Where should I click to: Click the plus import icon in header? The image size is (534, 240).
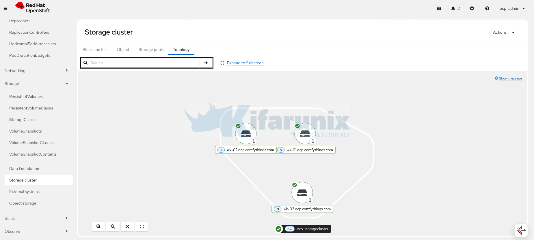(472, 8)
